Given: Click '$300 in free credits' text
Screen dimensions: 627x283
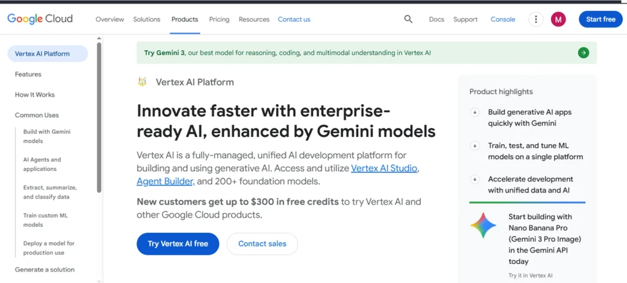Looking at the screenshot, I should tap(296, 202).
